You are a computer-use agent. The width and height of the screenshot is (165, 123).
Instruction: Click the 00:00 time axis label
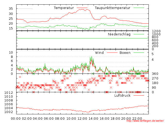click(x=16, y=119)
